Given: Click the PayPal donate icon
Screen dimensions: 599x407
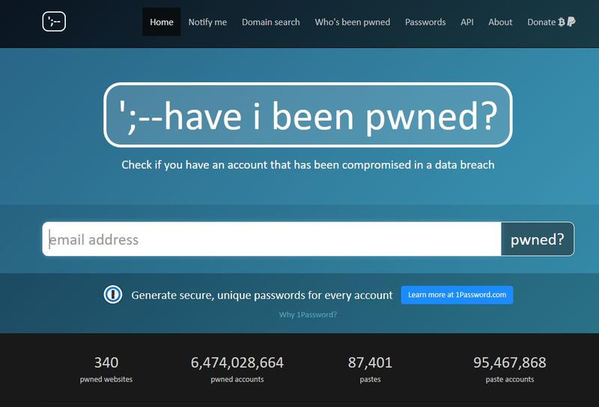Looking at the screenshot, I should (571, 22).
